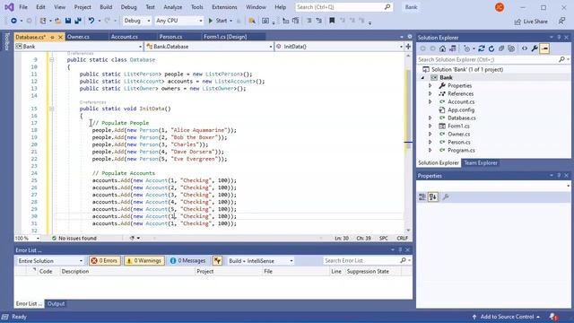The image size is (574, 323).
Task: Click the bookmark icon in the toolbar
Action: click(332, 21)
